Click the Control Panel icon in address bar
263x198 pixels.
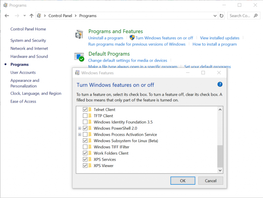coord(39,16)
